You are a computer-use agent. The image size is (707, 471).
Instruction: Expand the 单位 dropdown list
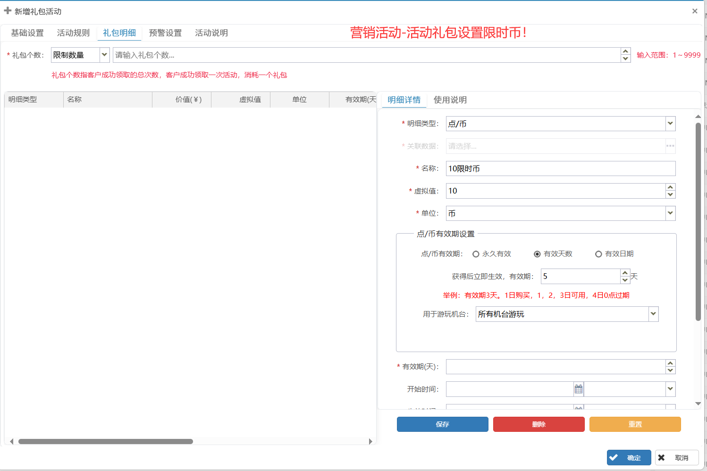coord(670,213)
